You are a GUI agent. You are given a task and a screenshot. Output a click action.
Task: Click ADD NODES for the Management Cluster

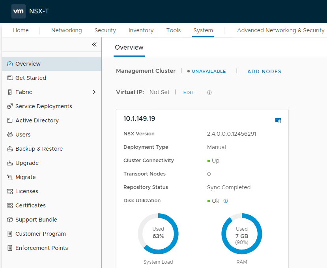pos(264,72)
